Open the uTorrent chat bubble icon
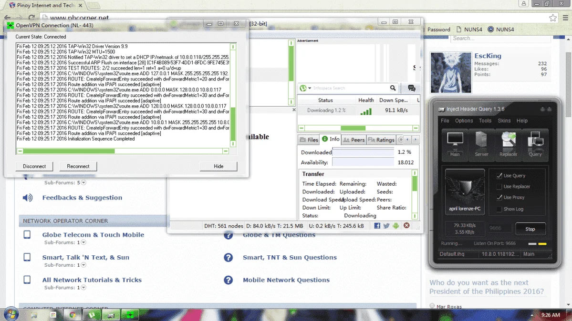Image resolution: width=572 pixels, height=321 pixels. tap(412, 88)
